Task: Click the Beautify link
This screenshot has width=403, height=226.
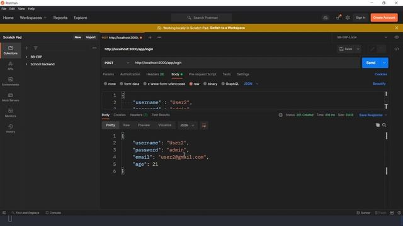Action: [379, 83]
